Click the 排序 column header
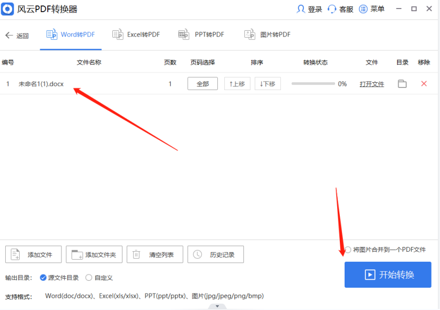The width and height of the screenshot is (440, 310). pyautogui.click(x=257, y=63)
